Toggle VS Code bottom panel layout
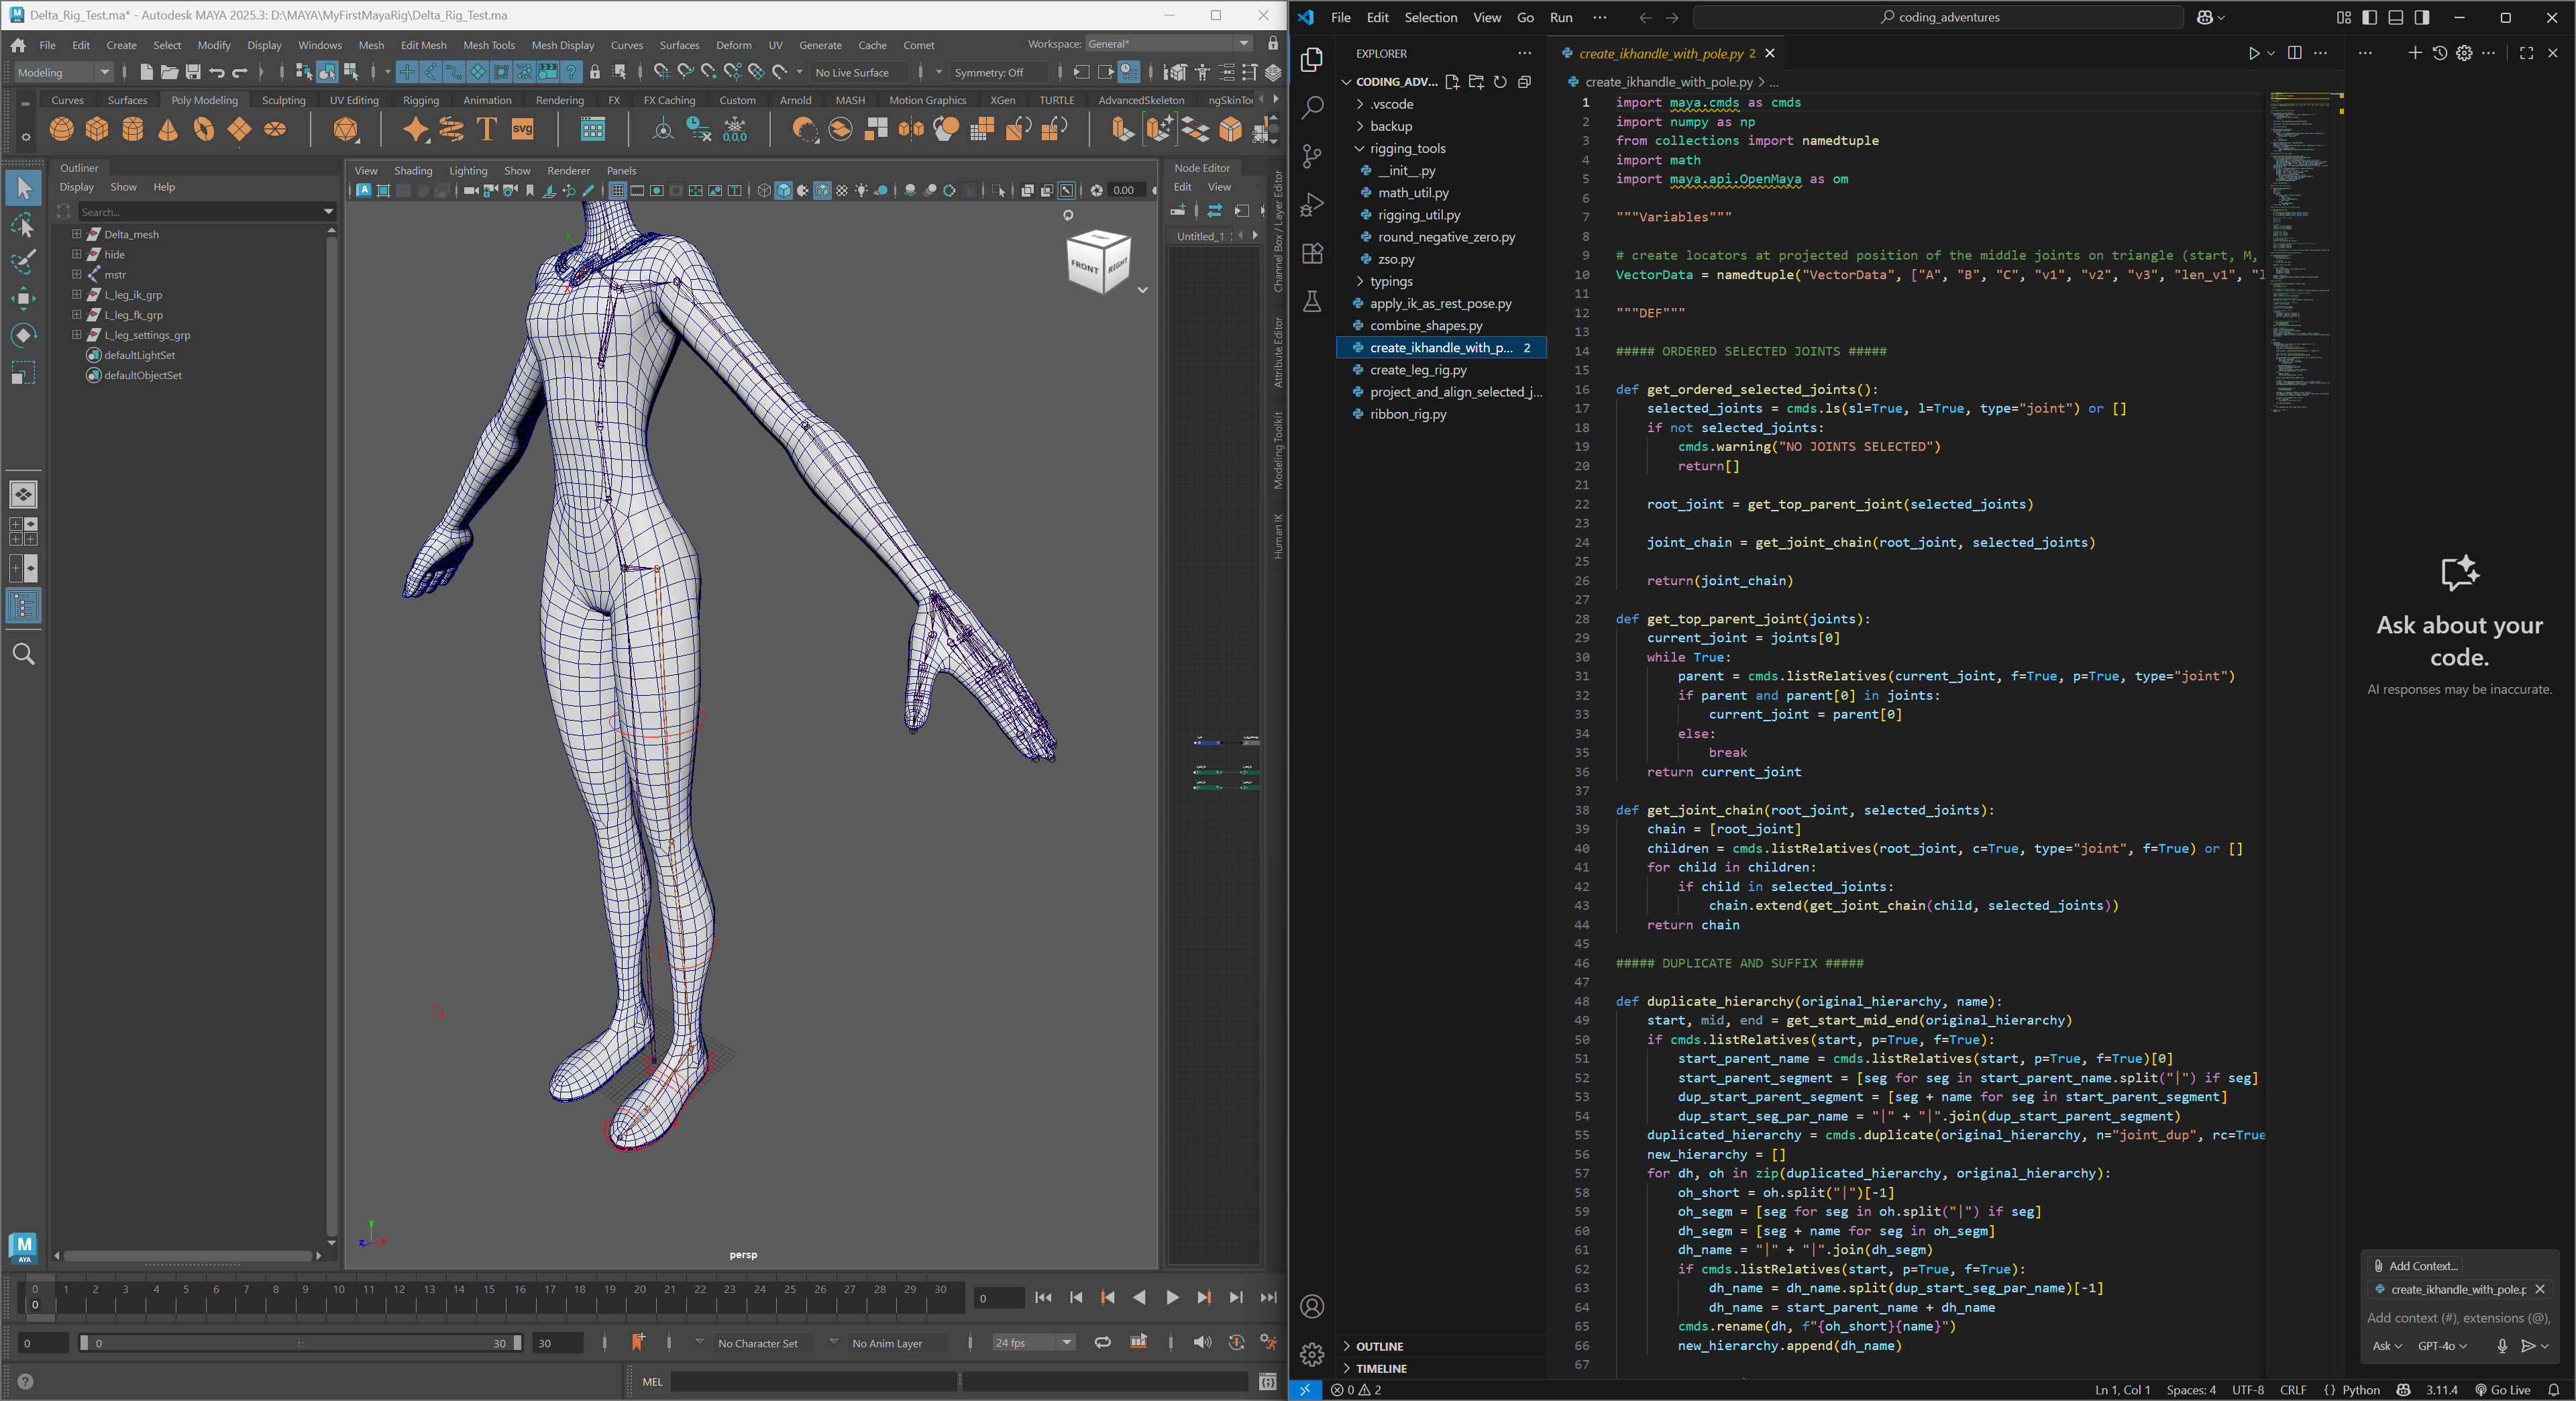The height and width of the screenshot is (1401, 2576). 2395,18
